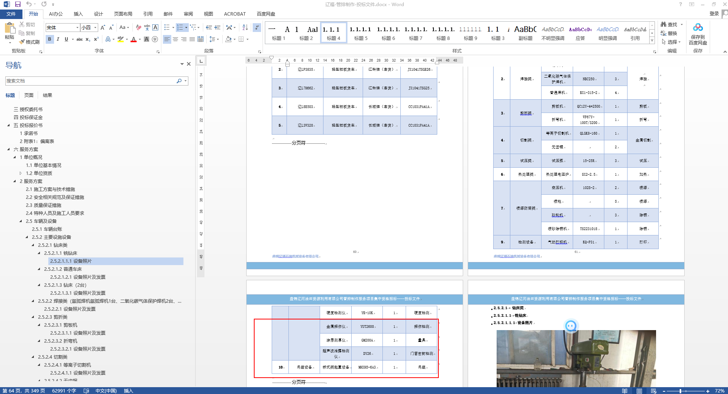The width and height of the screenshot is (728, 394).
Task: Increase font size with the grow-font icon
Action: [x=103, y=27]
